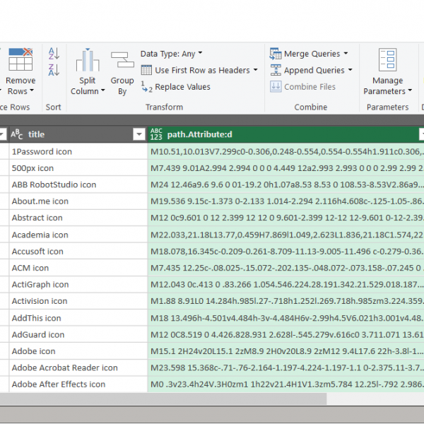
Task: Click the Merge Queries label
Action: [x=312, y=54]
